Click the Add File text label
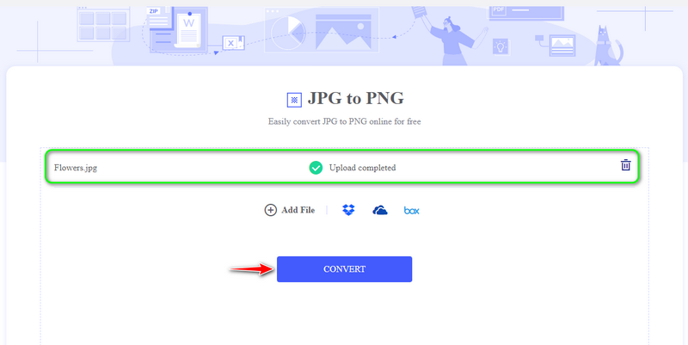The image size is (688, 345). [x=298, y=210]
